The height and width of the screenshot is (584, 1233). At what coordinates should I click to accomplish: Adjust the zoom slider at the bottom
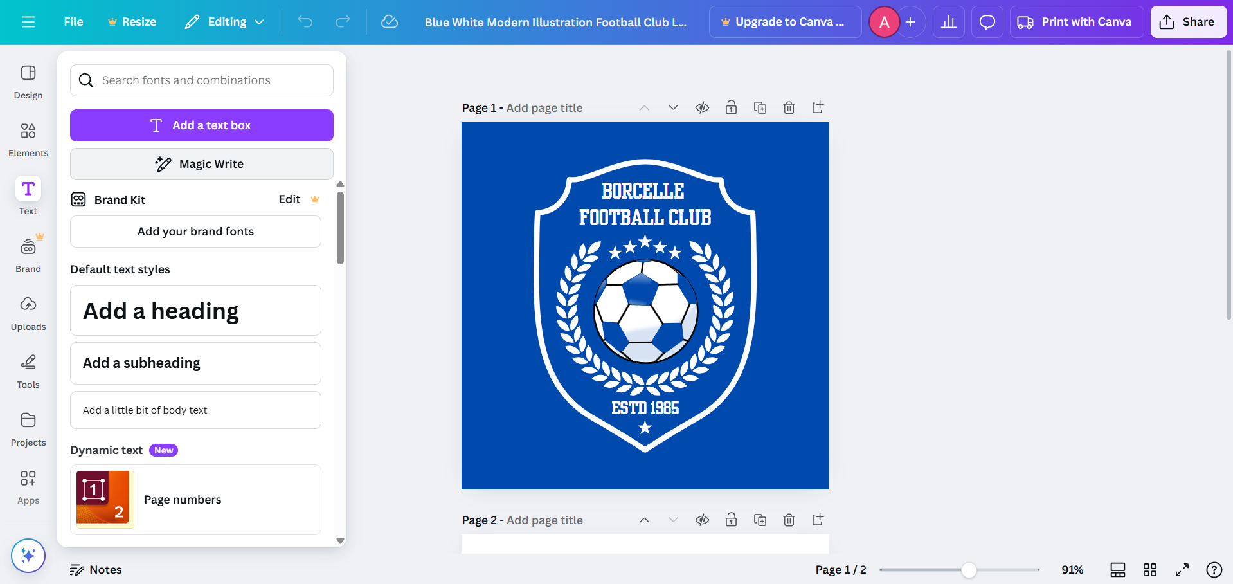pyautogui.click(x=968, y=570)
